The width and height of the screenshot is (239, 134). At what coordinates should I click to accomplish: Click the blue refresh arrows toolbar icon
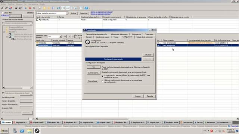pos(59,8)
